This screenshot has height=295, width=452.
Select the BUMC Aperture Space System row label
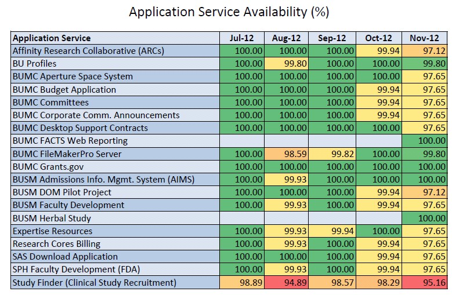[115, 77]
